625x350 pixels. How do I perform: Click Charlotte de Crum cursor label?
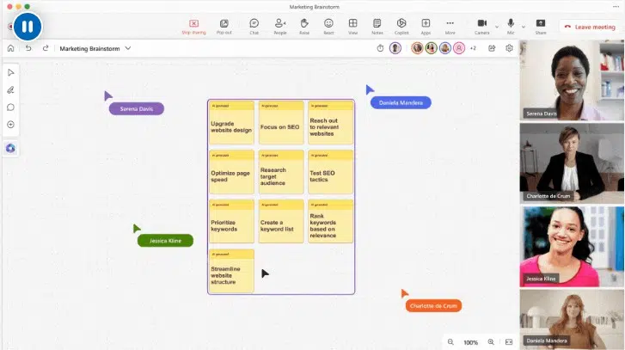pos(433,306)
